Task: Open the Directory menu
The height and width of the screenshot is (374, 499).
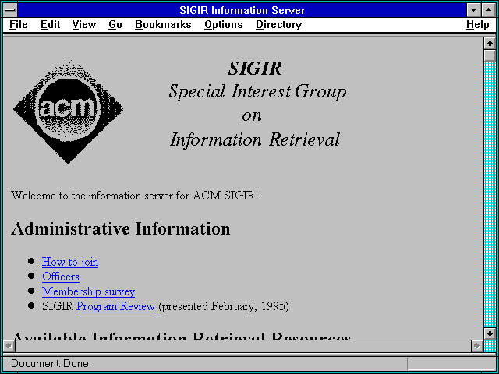Action: tap(279, 24)
